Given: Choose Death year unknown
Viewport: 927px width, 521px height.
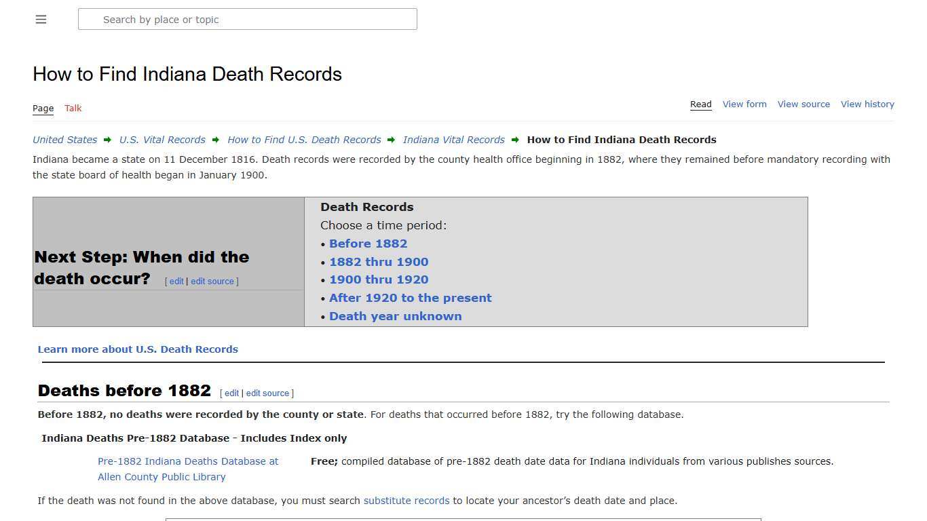Looking at the screenshot, I should [396, 316].
